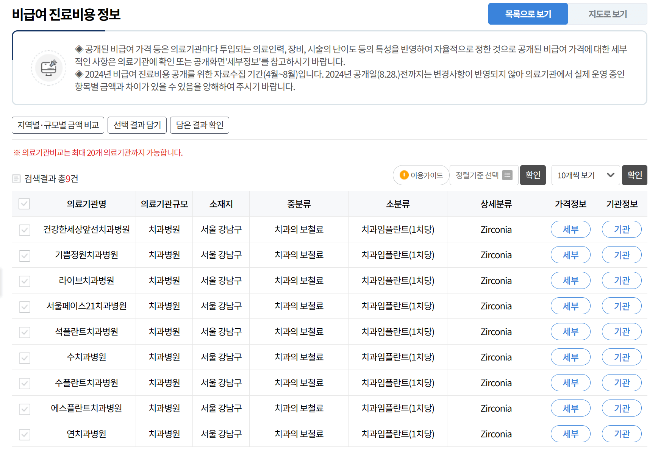Select the 목록으로 보기 tab
This screenshot has height=451, width=658.
(528, 14)
